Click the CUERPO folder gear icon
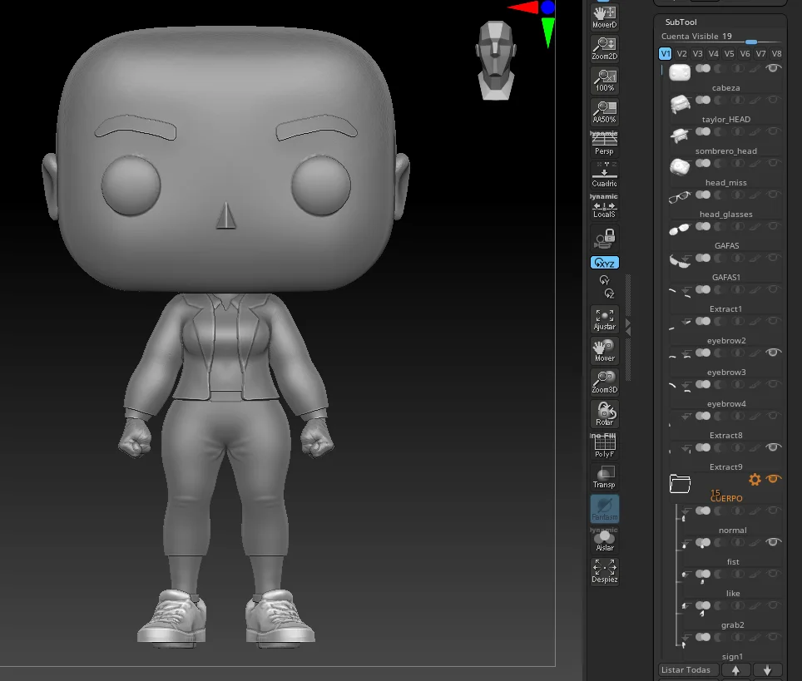Screen dimensions: 802x681 pyautogui.click(x=755, y=480)
